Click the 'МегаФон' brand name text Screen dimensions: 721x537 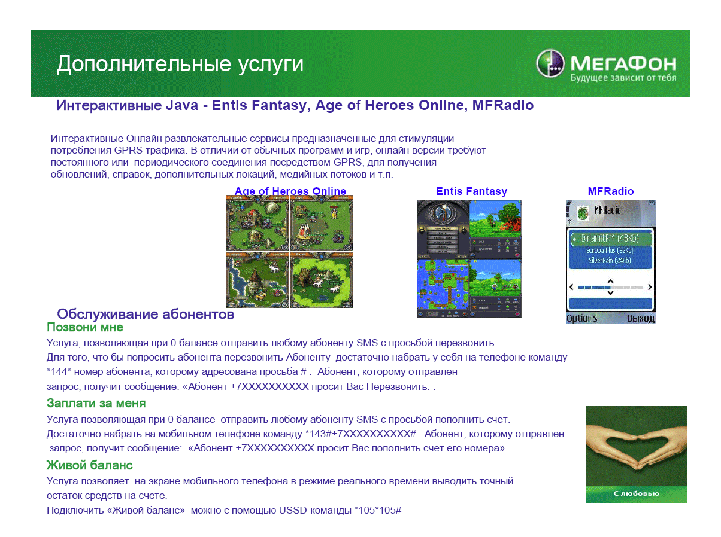623,63
